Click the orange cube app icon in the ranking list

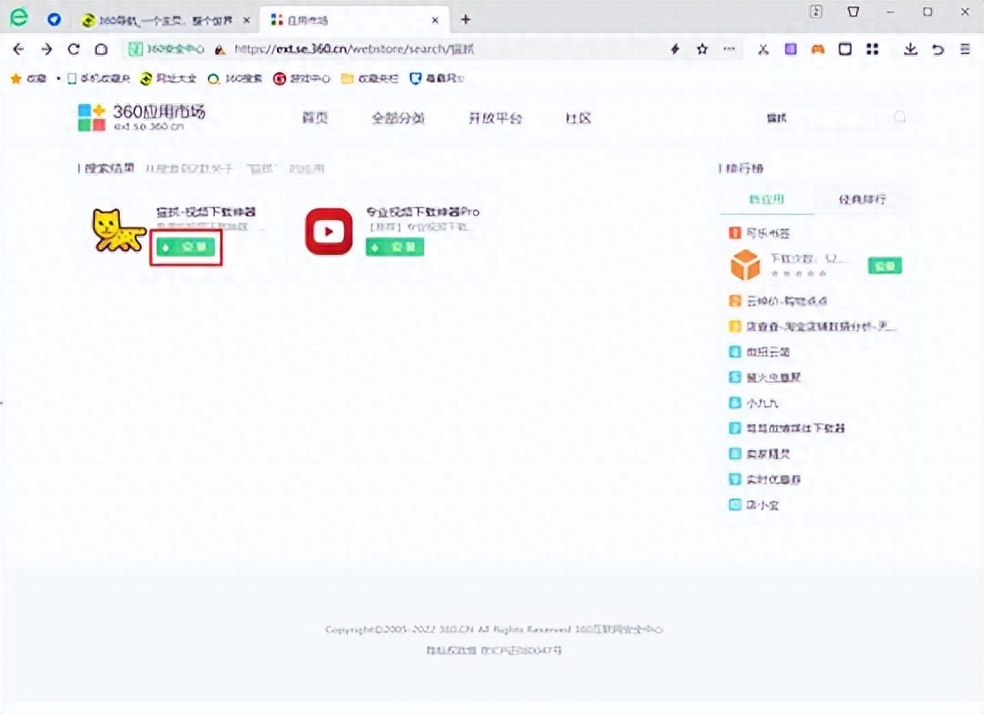click(746, 265)
